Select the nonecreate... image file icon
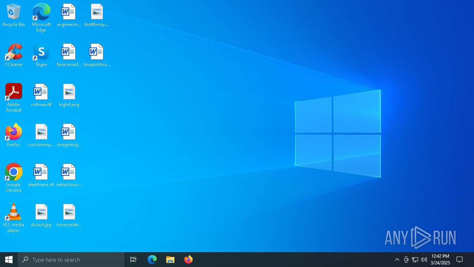 [69, 216]
